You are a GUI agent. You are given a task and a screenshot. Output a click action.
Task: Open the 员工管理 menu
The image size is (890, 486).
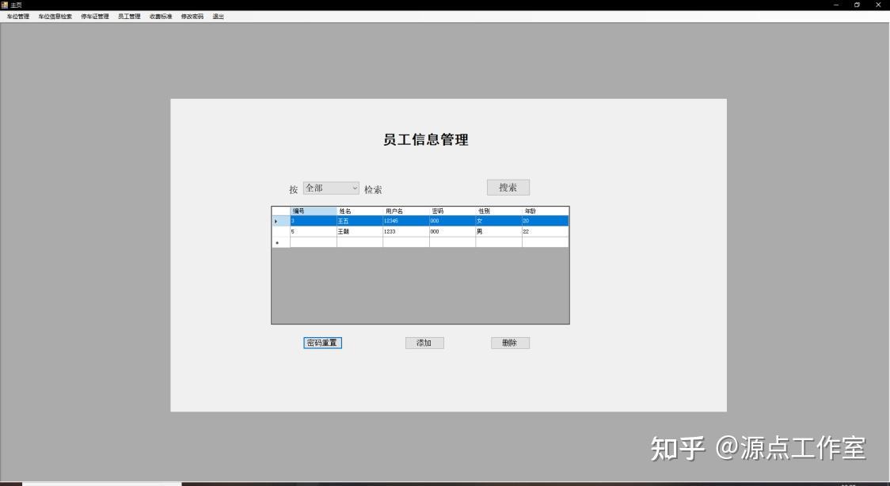coord(129,17)
